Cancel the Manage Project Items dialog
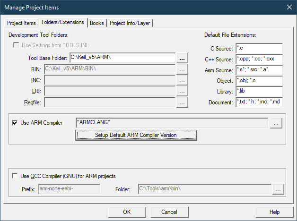Viewport: 297px width, 221px height. 169,212
